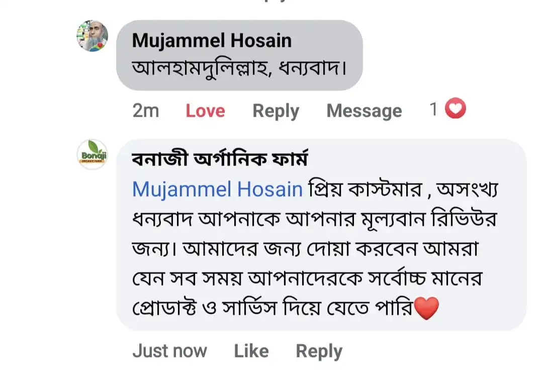Tap the Bonaji Organic Farm logo avatar
543x375 pixels.
point(92,154)
